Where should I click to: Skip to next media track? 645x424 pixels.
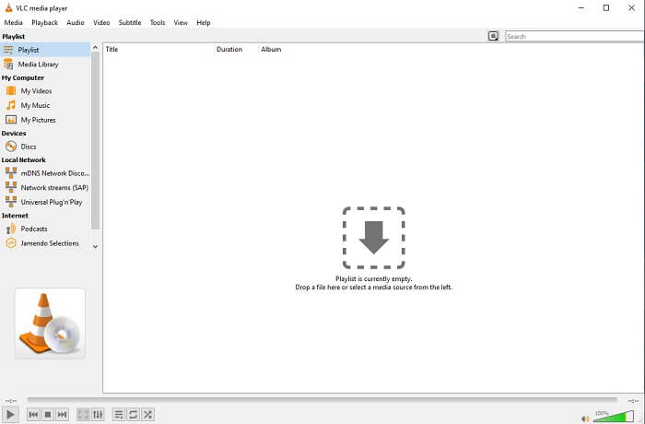62,415
